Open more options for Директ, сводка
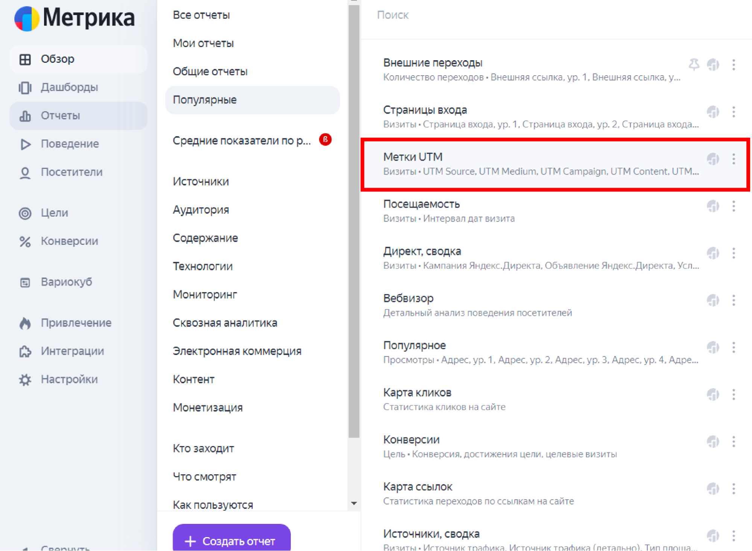Viewport: 752px width, 551px height. 734,253
